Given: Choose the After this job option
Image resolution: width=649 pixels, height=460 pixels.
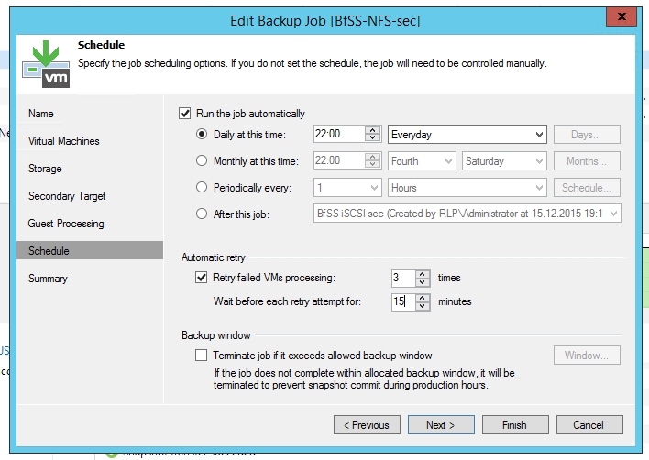Looking at the screenshot, I should pyautogui.click(x=203, y=214).
